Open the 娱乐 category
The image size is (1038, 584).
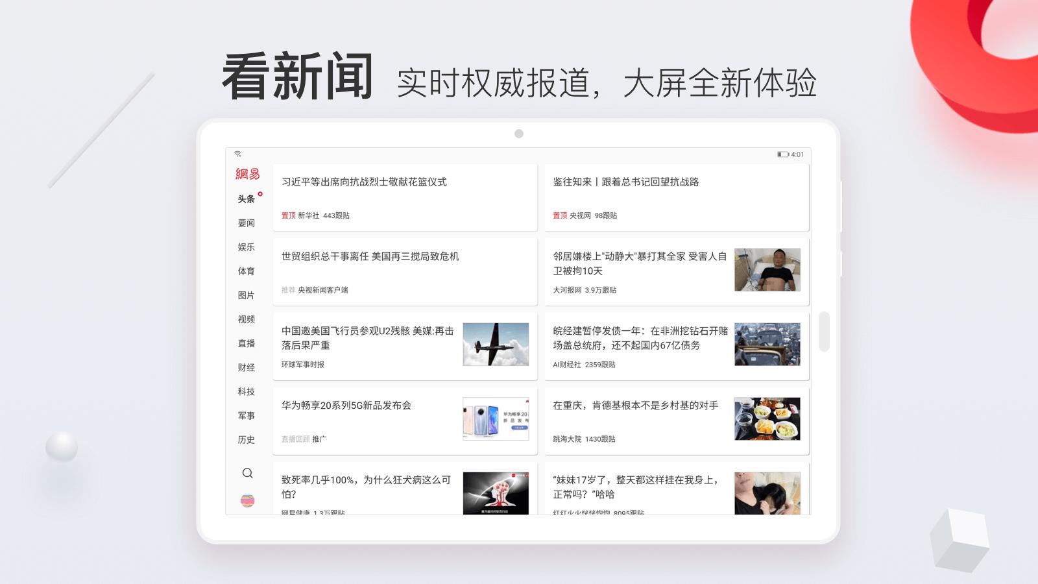pos(246,247)
